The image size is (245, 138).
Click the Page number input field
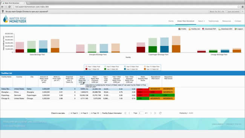tap(141, 113)
